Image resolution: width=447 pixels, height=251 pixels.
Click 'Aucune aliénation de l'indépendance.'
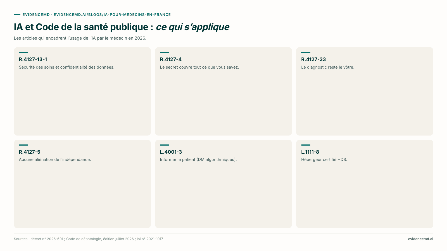coord(55,160)
